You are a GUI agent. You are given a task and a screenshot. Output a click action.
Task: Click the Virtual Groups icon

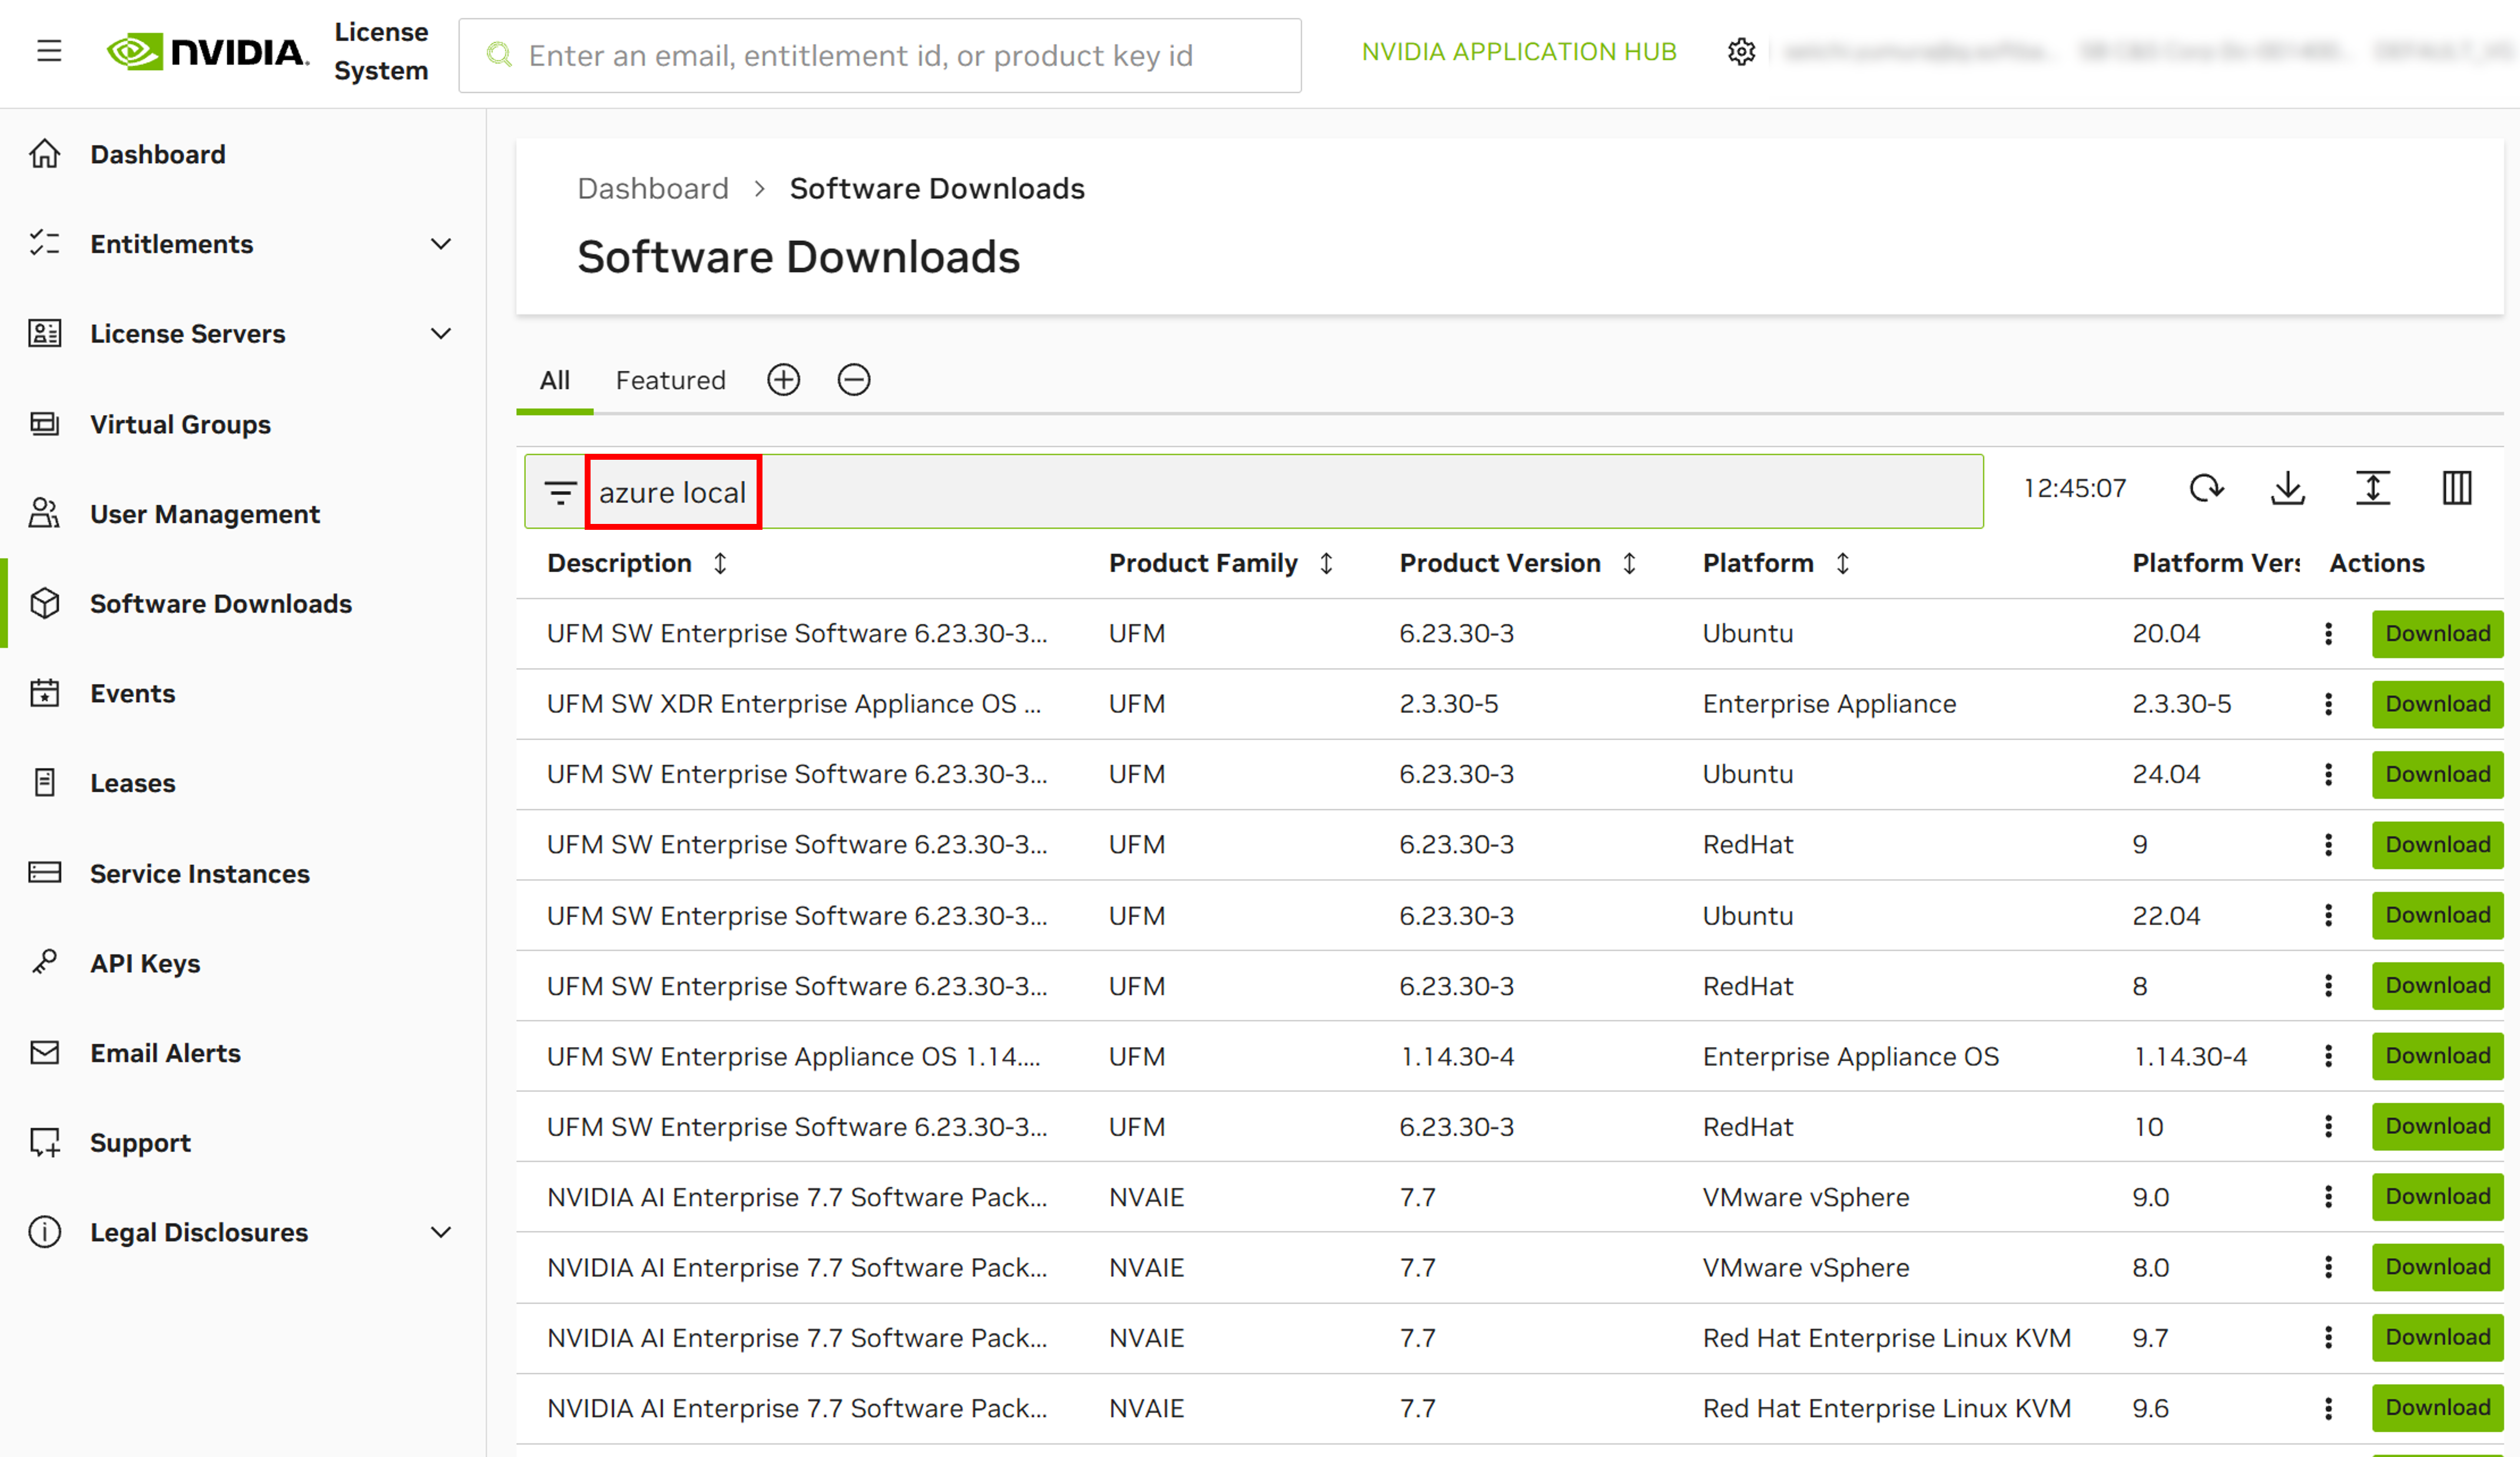coord(45,424)
